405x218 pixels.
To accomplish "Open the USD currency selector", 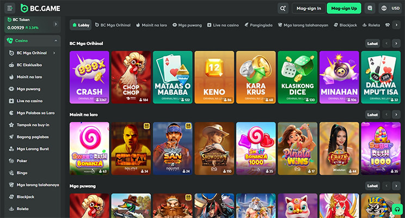I will (x=395, y=8).
